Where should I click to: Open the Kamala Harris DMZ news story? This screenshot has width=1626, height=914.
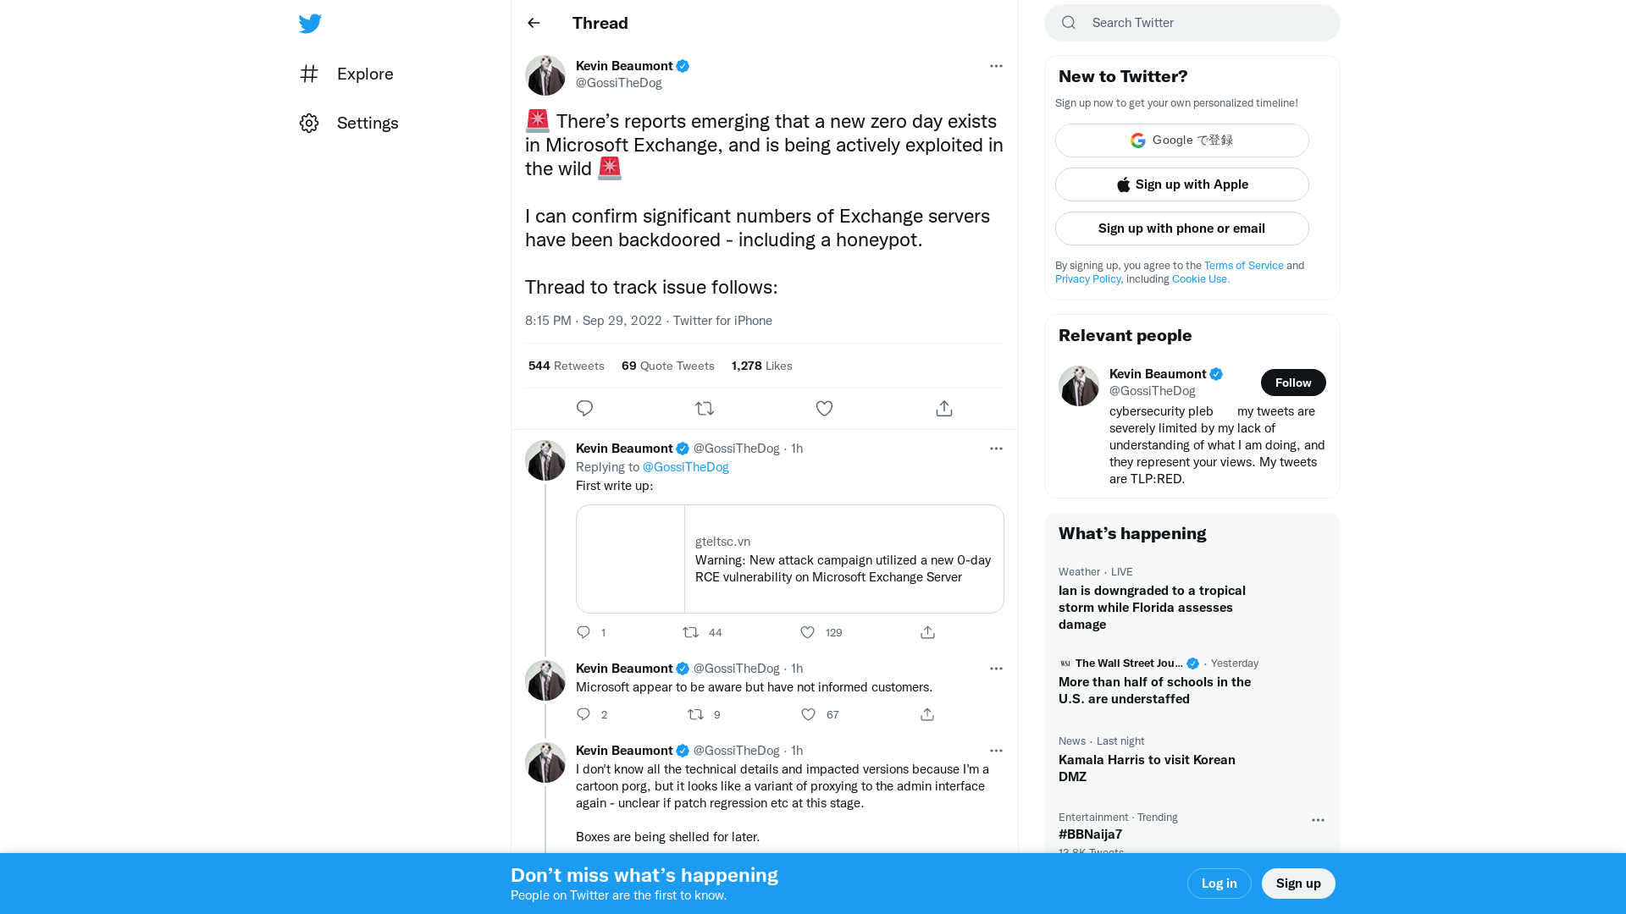pos(1147,768)
